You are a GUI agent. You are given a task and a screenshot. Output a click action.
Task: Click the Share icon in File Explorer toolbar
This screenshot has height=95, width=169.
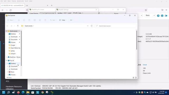[x=40, y=20]
